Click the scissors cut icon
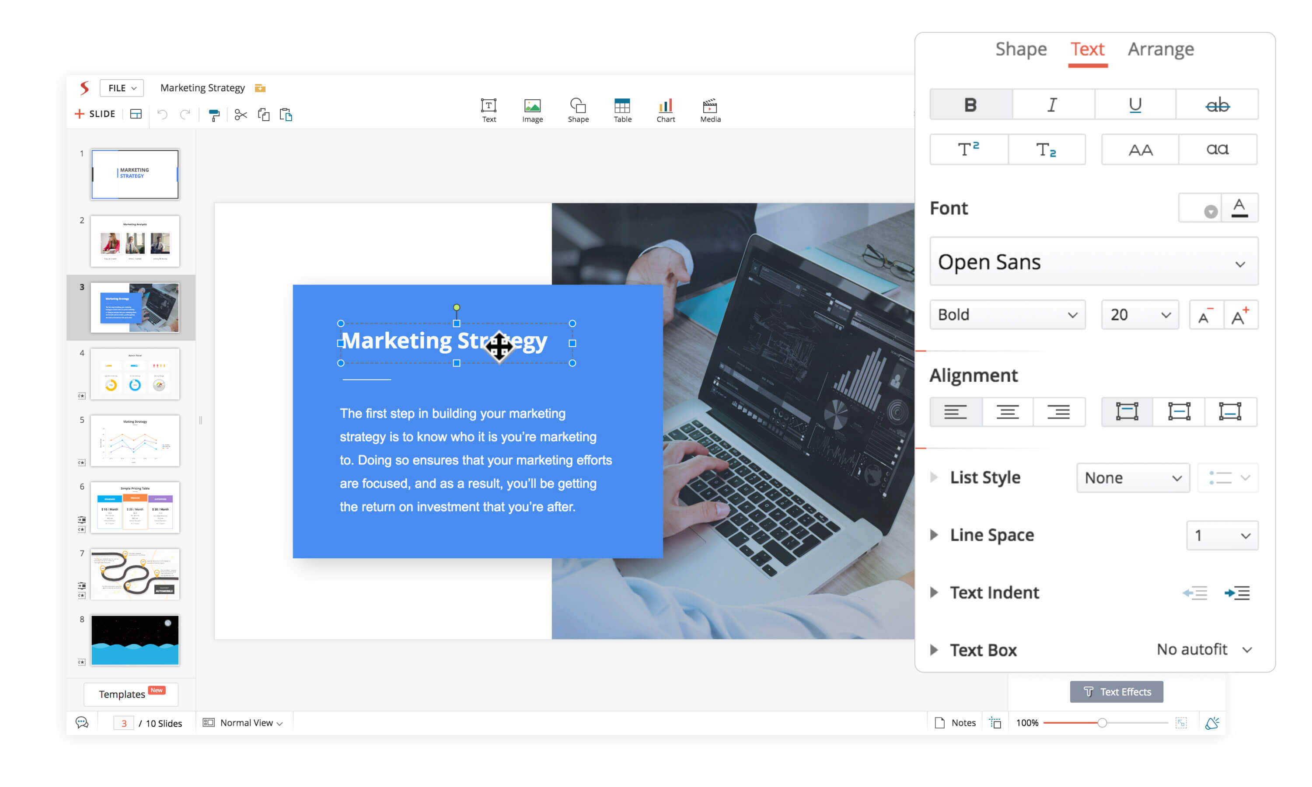The height and width of the screenshot is (787, 1312). pyautogui.click(x=240, y=115)
